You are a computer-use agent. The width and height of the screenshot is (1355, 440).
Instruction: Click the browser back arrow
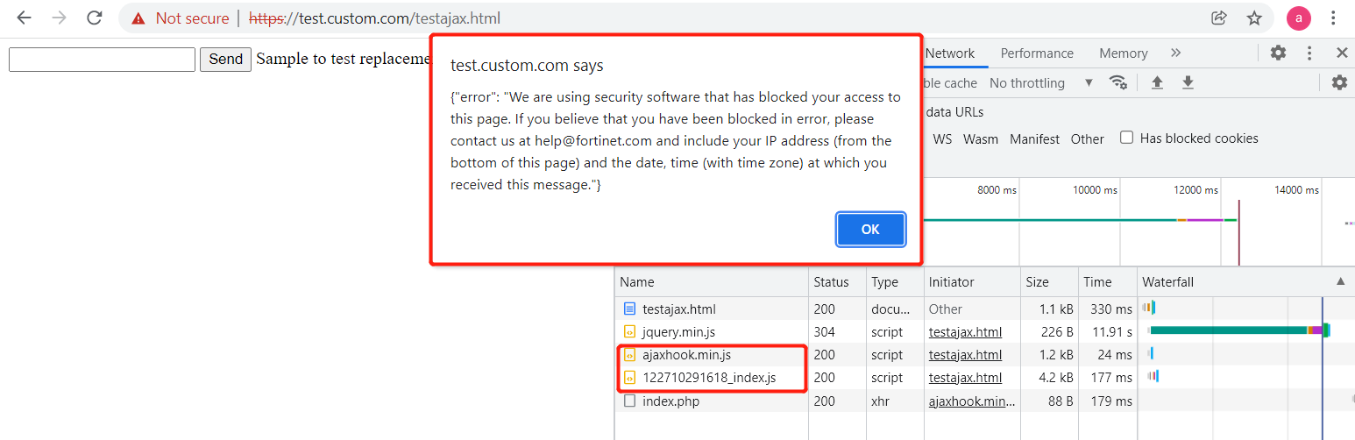coord(25,18)
